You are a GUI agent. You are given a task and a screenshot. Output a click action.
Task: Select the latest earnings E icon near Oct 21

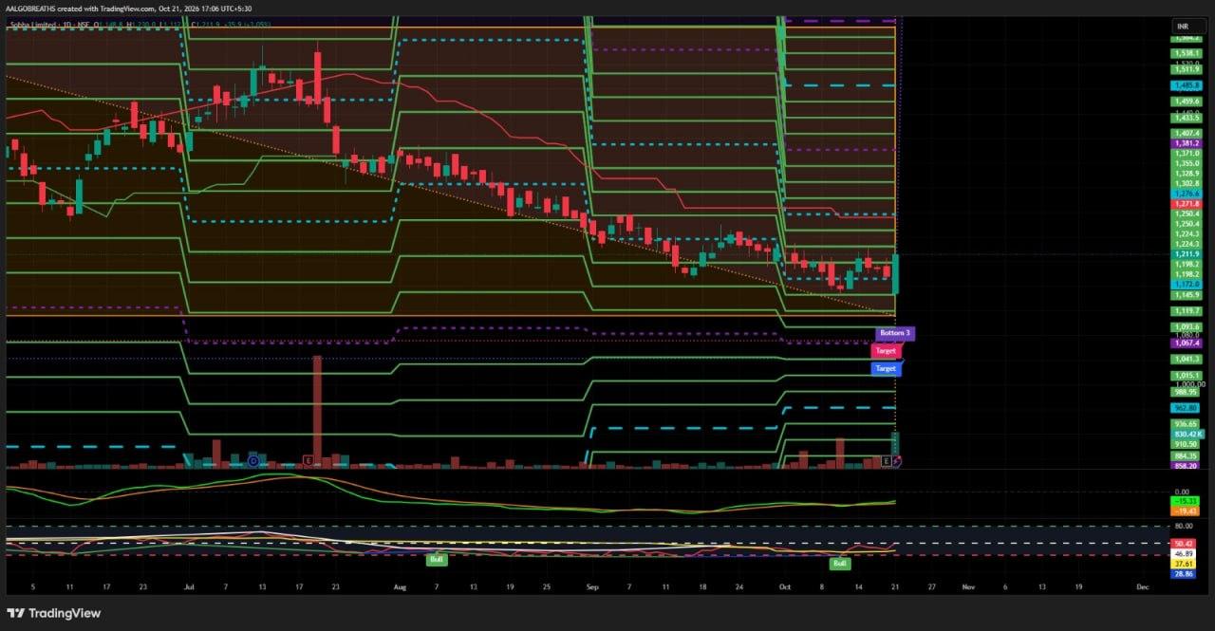887,460
